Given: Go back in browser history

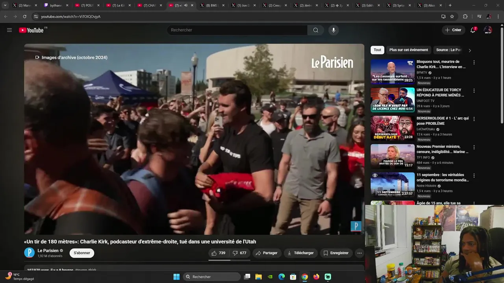Looking at the screenshot, I should tap(6, 17).
